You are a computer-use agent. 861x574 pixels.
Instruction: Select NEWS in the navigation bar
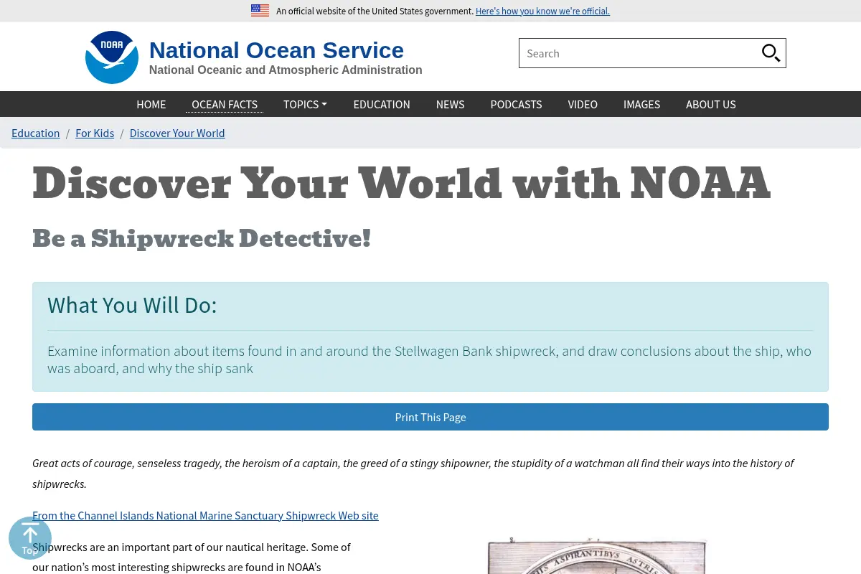[450, 104]
